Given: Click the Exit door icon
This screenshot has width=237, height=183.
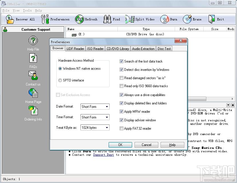Looking at the screenshot, I should [212, 19].
